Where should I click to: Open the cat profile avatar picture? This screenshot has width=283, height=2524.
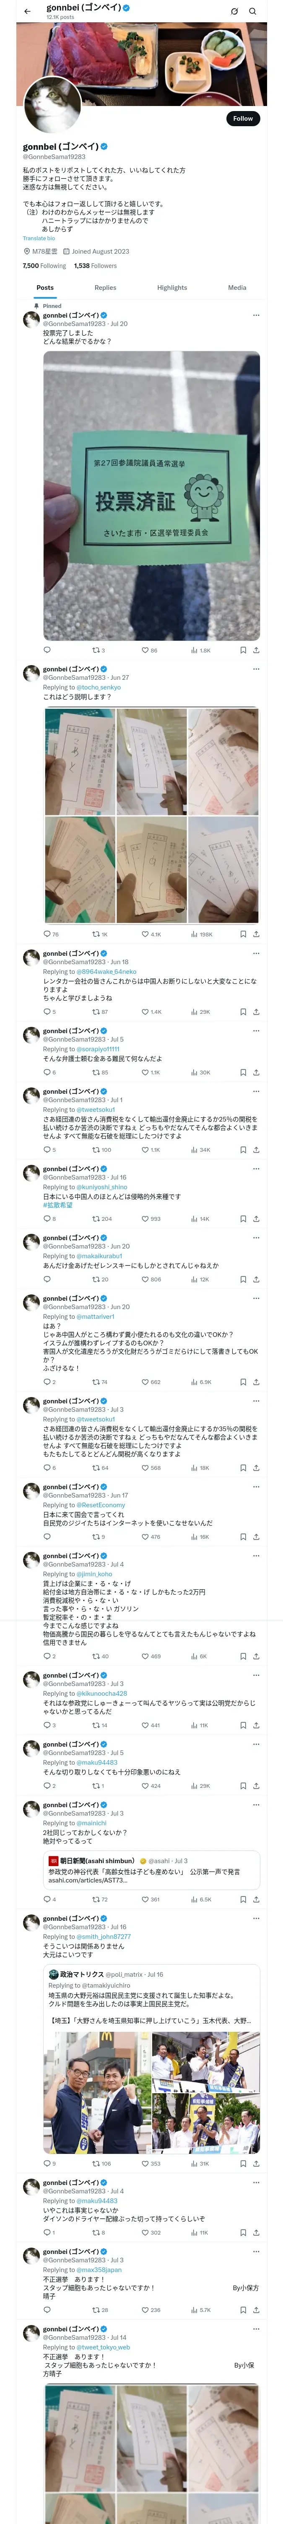point(52,106)
